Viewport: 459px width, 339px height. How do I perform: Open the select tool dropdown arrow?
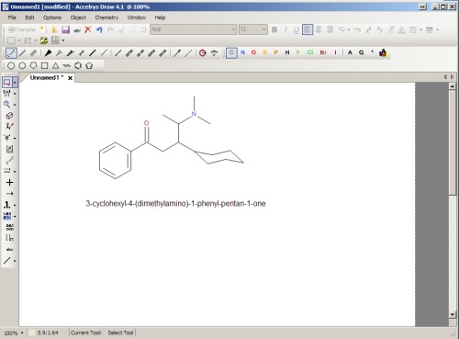coord(15,83)
